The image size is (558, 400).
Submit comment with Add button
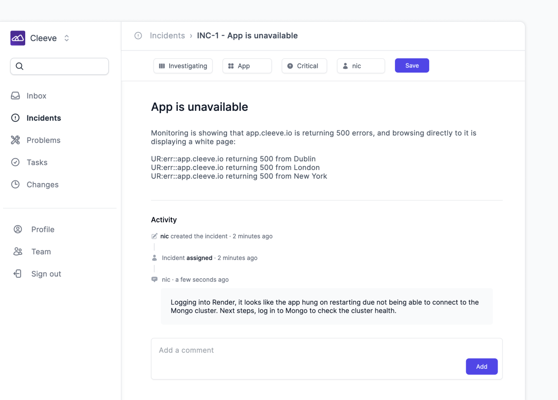481,367
